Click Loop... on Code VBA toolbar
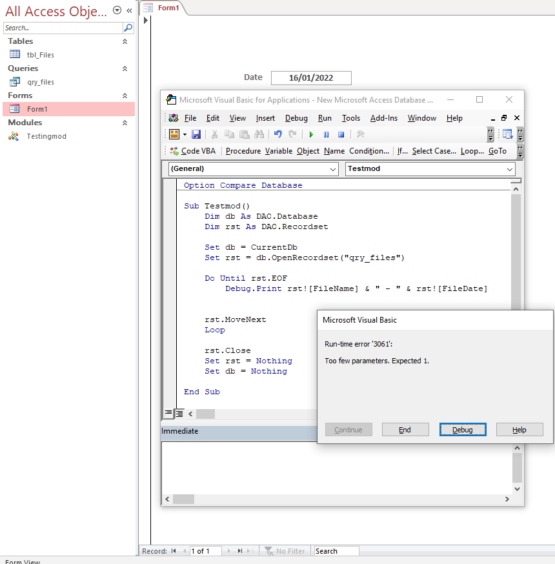Image resolution: width=555 pixels, height=564 pixels. pyautogui.click(x=472, y=151)
